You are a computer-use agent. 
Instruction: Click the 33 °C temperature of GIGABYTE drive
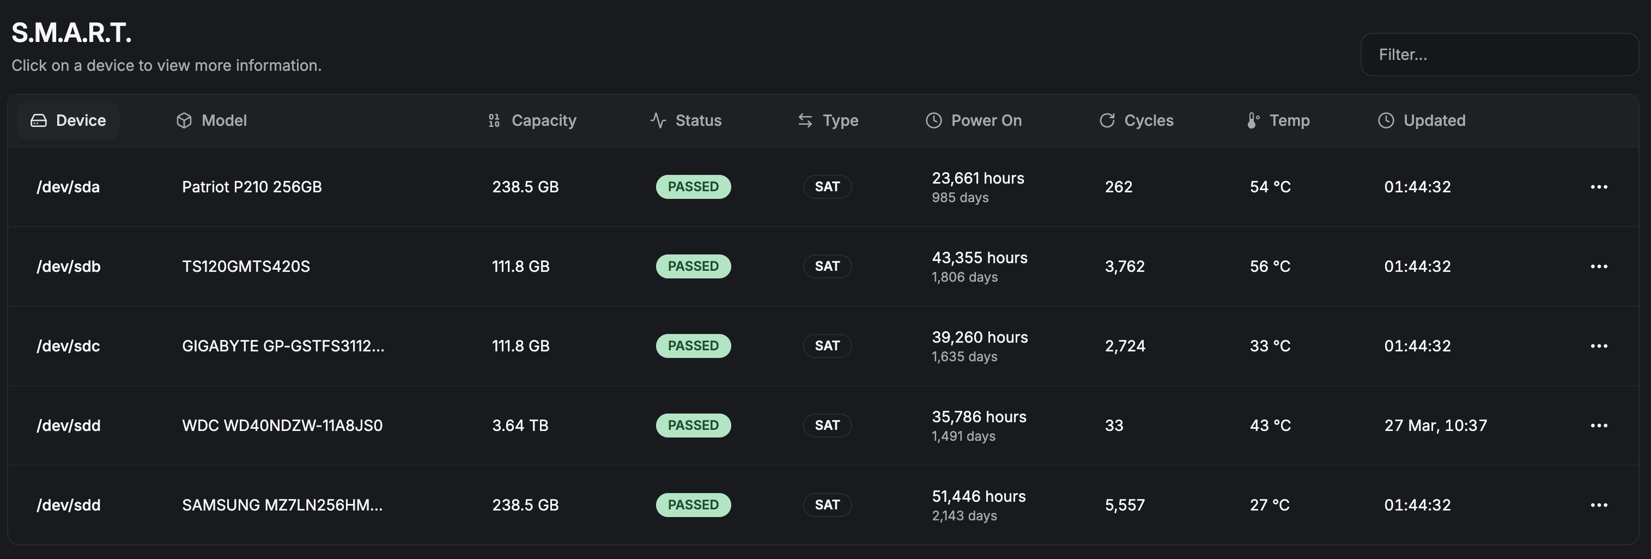[1270, 345]
